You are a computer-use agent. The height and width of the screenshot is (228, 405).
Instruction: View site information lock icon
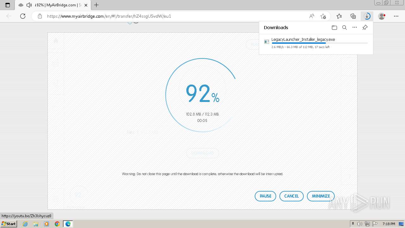coord(40,16)
